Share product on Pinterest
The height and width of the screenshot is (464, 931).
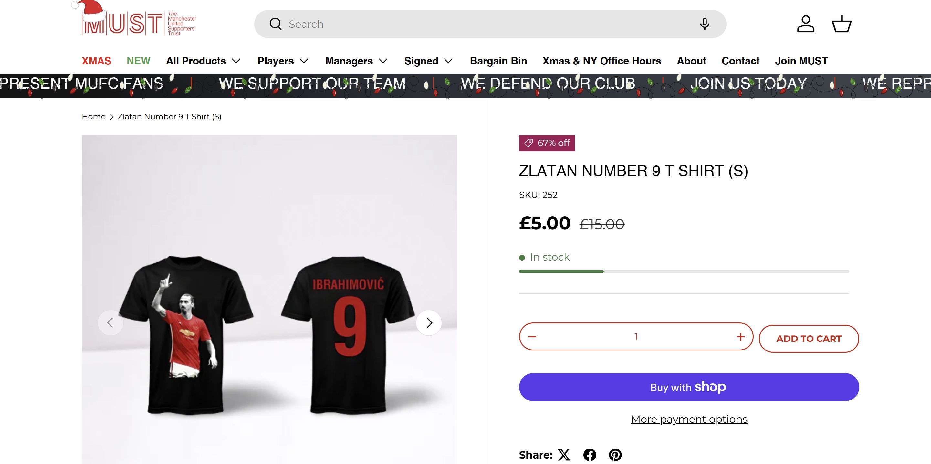click(x=615, y=455)
